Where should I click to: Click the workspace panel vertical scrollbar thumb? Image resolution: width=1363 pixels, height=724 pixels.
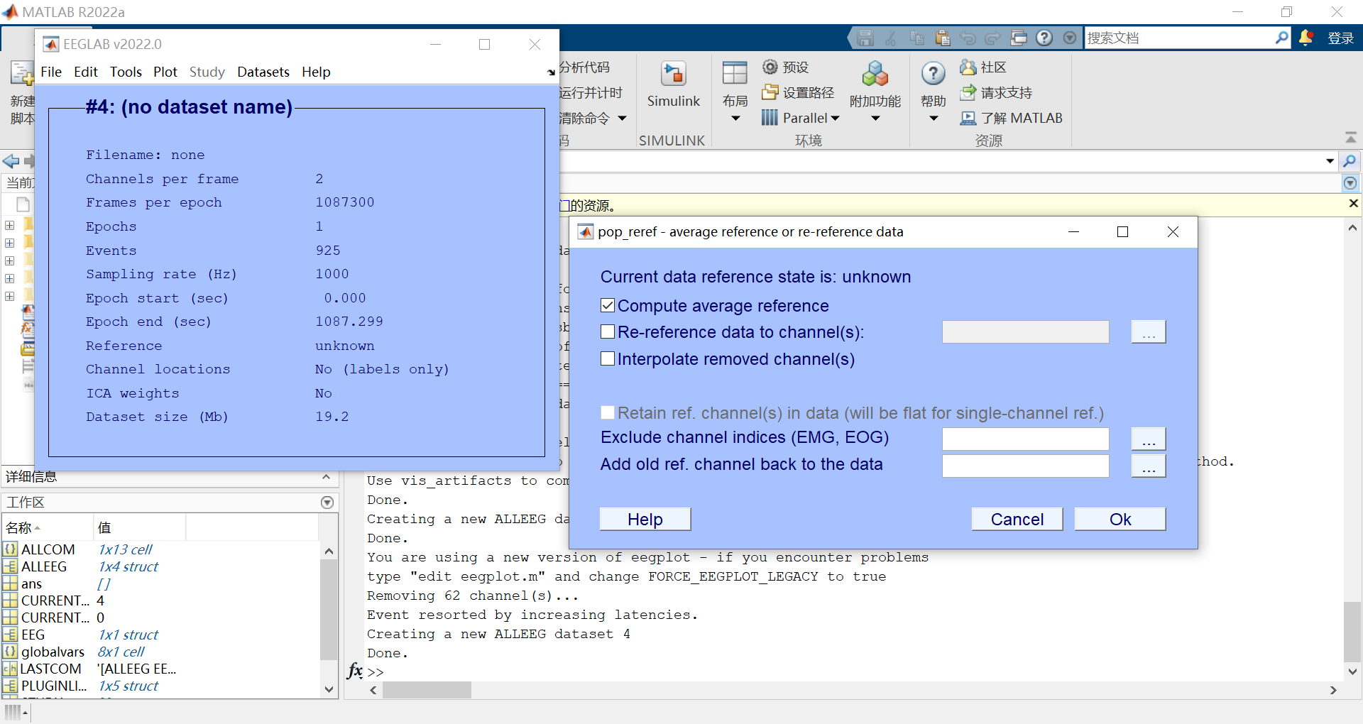click(x=329, y=610)
